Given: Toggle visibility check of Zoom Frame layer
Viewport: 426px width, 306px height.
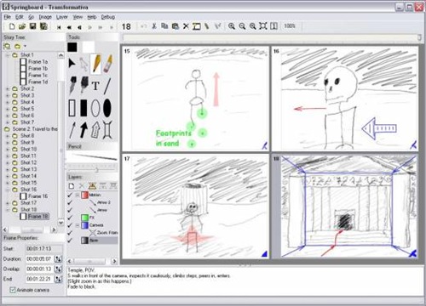Looking at the screenshot, I should pos(70,233).
